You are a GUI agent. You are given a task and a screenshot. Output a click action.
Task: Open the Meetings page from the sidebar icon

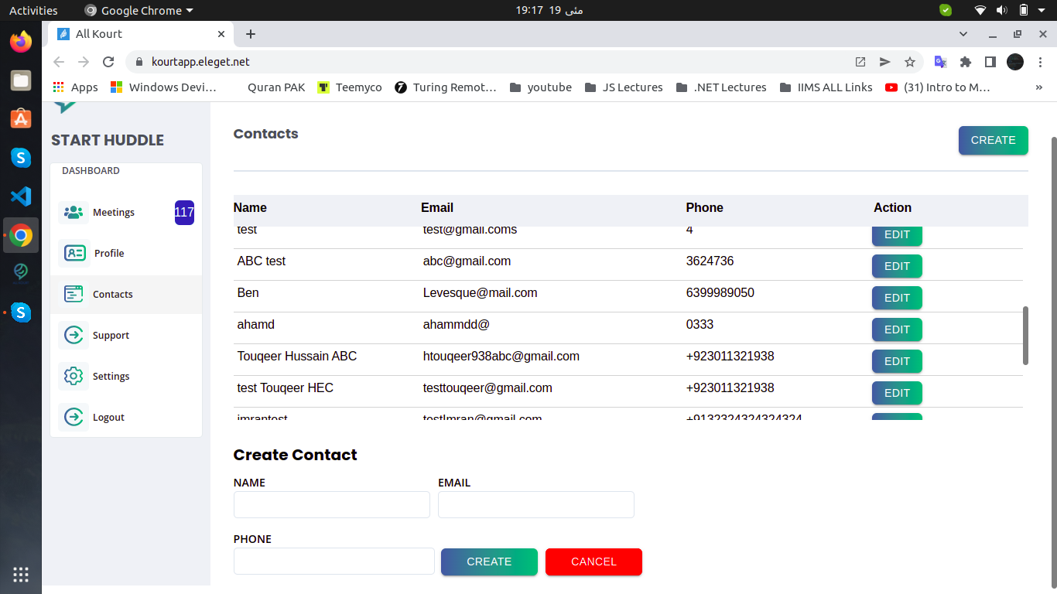74,213
